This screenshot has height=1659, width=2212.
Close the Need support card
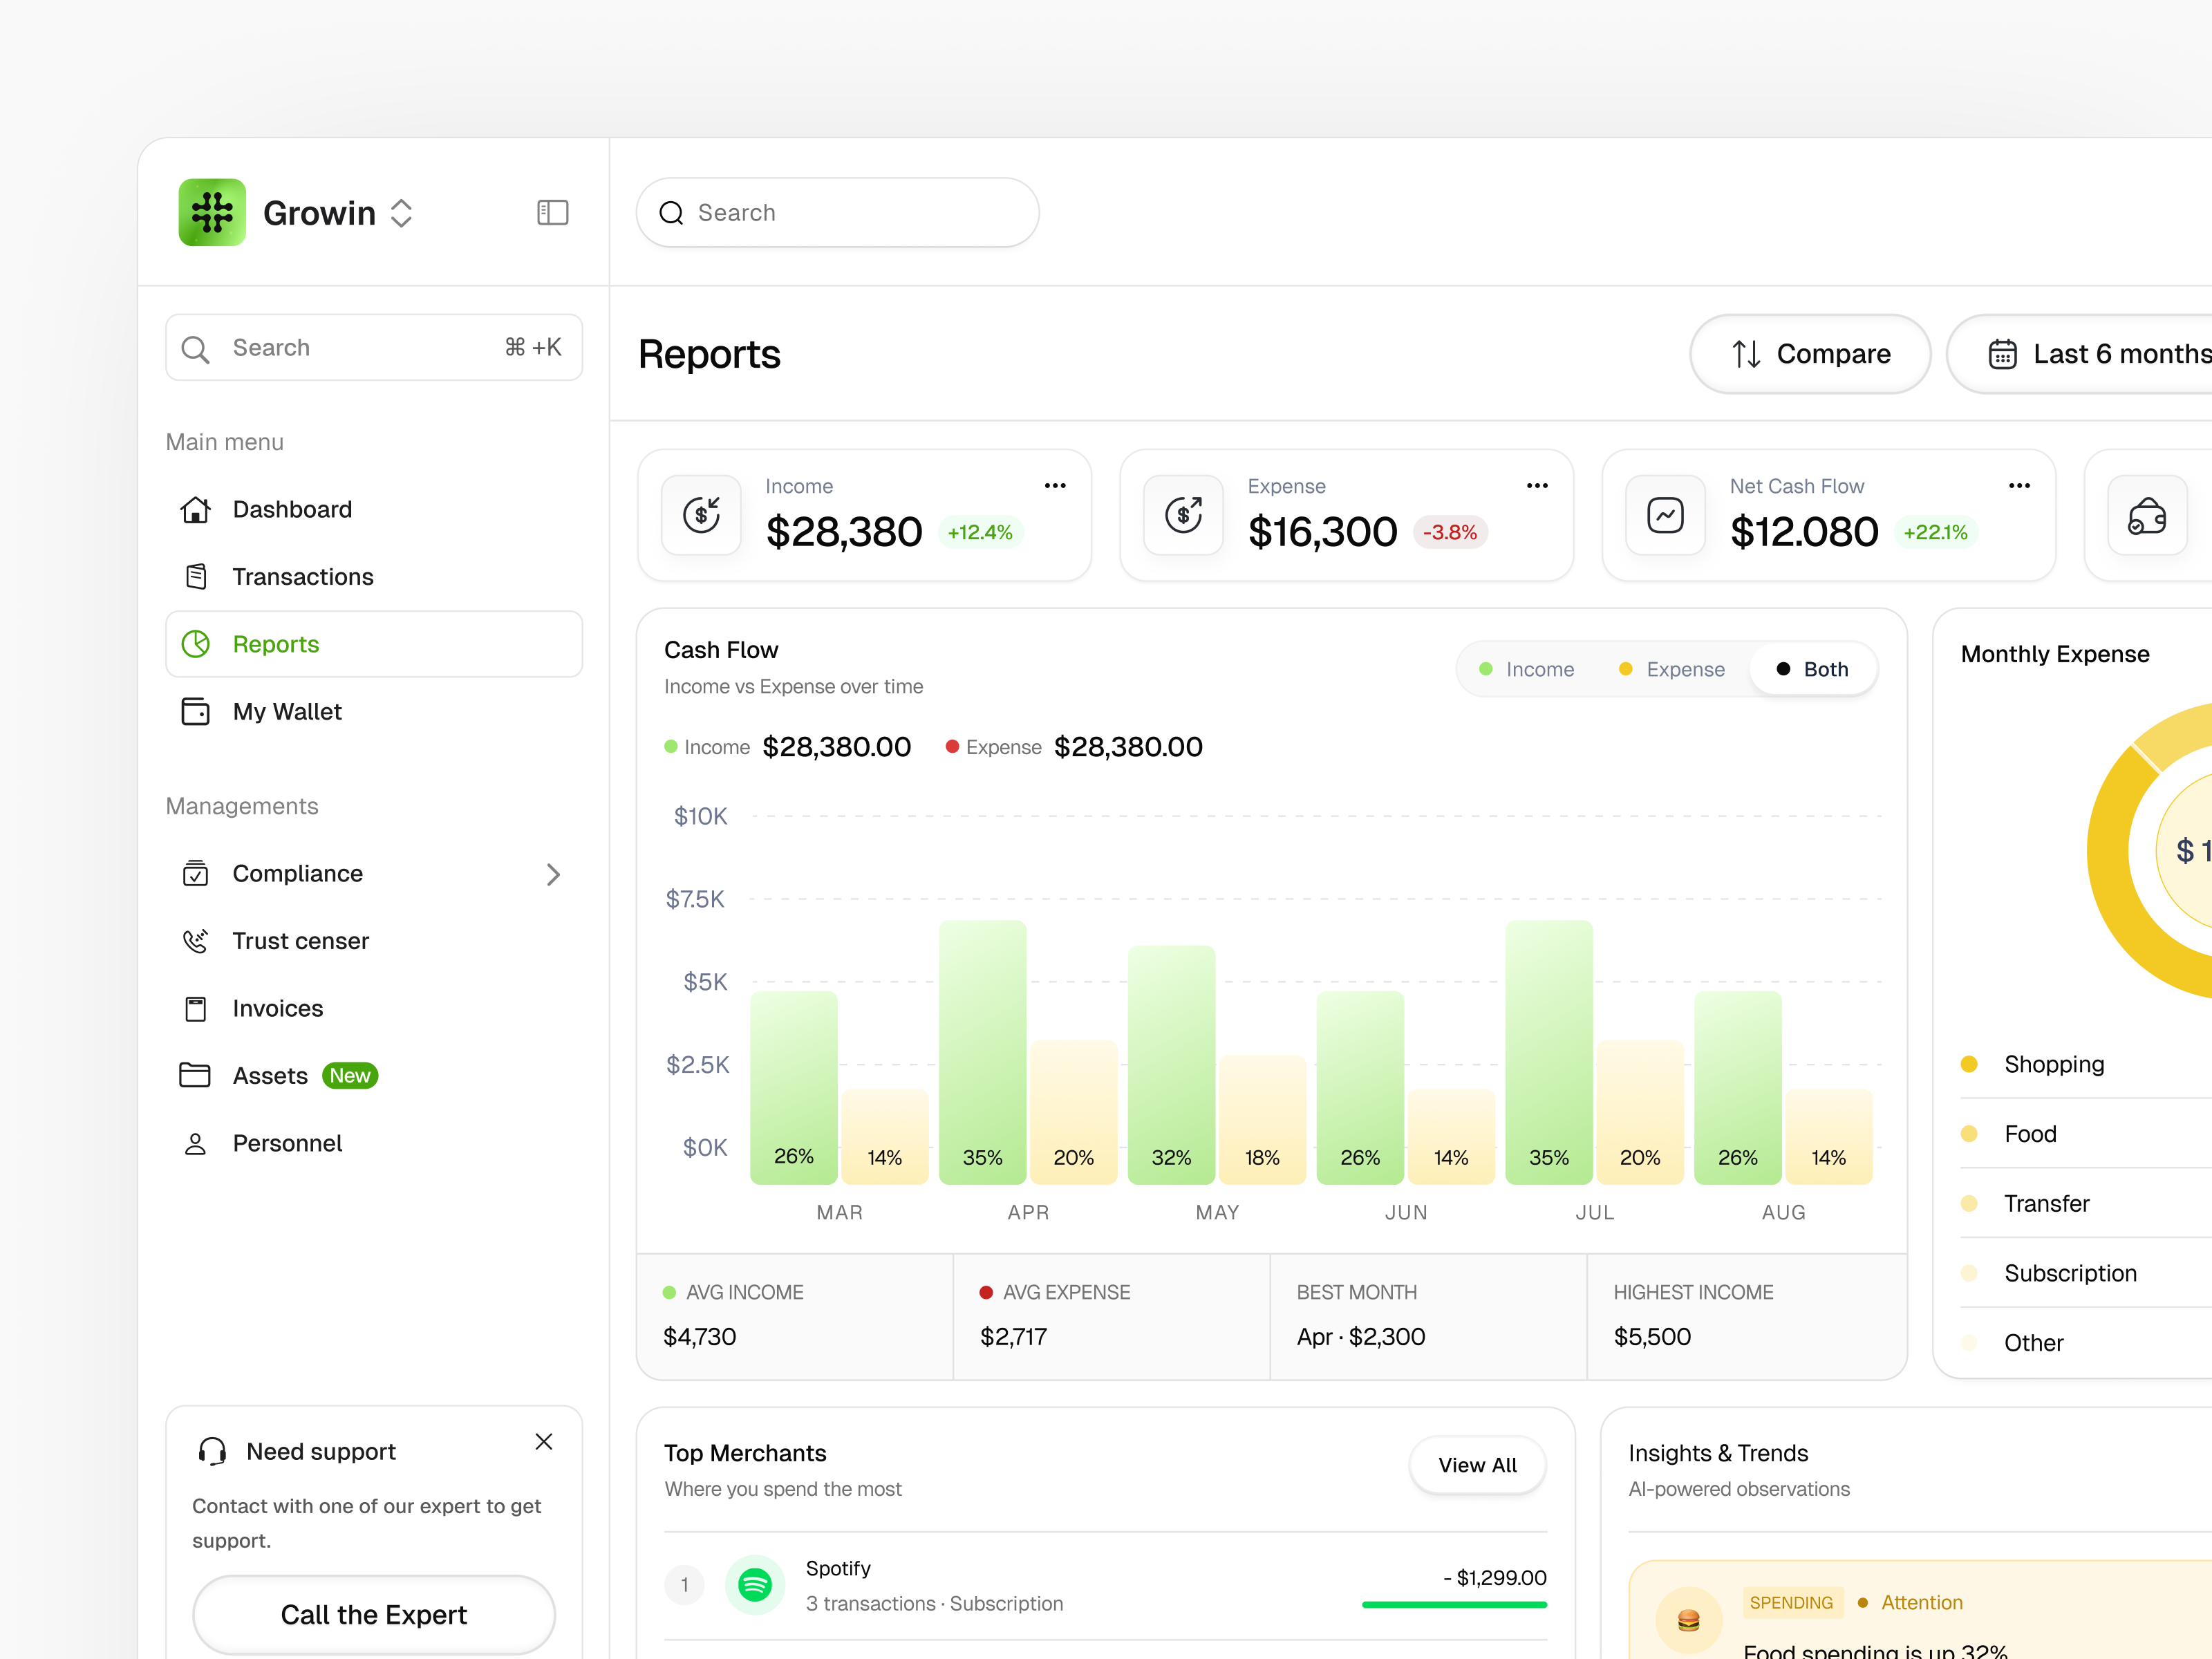(544, 1441)
